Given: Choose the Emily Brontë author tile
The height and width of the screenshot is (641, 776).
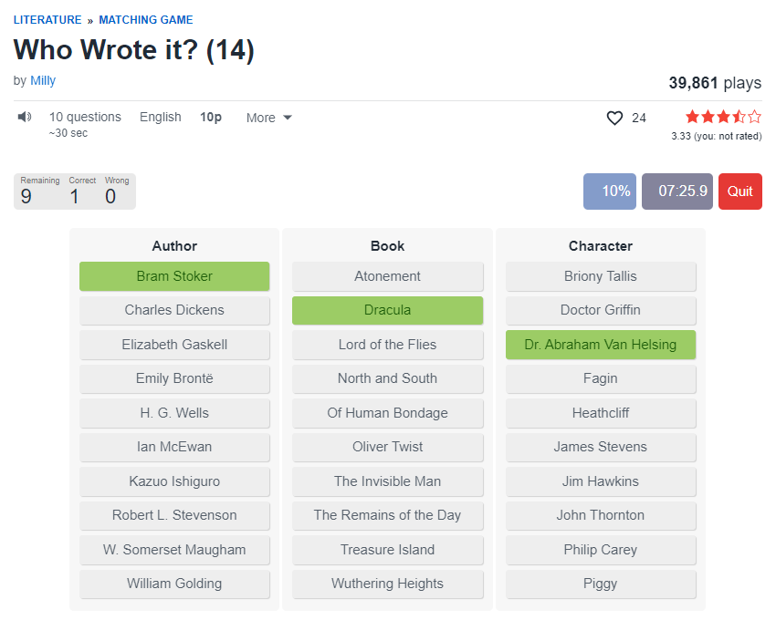Looking at the screenshot, I should pyautogui.click(x=174, y=378).
